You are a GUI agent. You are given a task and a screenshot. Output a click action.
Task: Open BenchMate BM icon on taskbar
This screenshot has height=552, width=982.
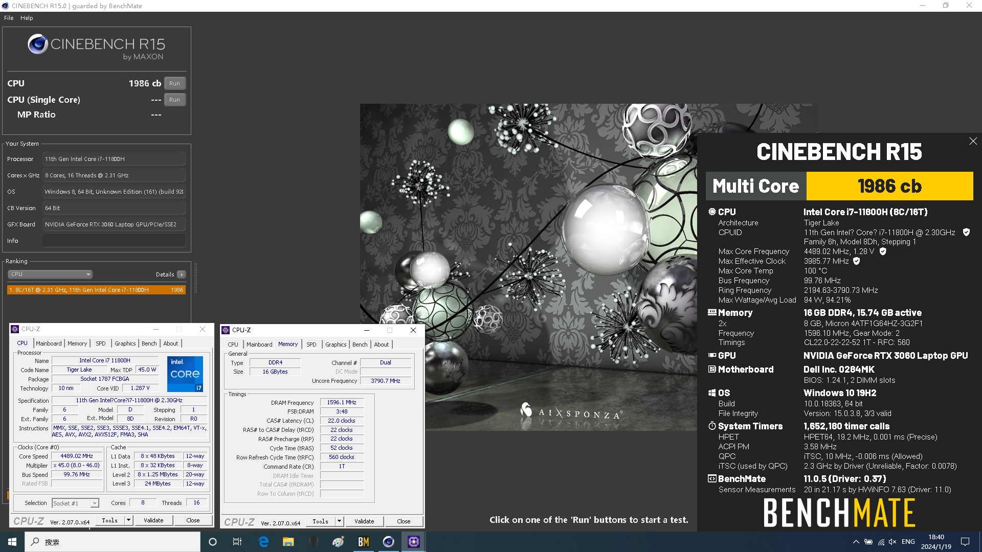(364, 542)
